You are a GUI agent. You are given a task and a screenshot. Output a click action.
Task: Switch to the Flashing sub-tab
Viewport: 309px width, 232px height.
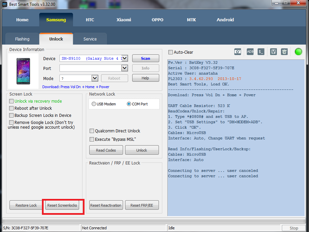[22, 39]
